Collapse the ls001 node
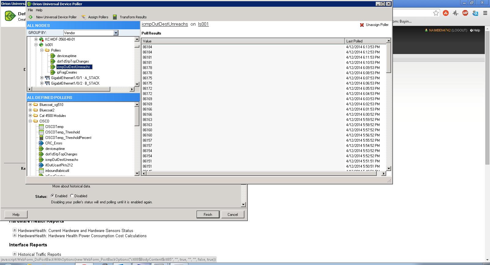 [36, 45]
